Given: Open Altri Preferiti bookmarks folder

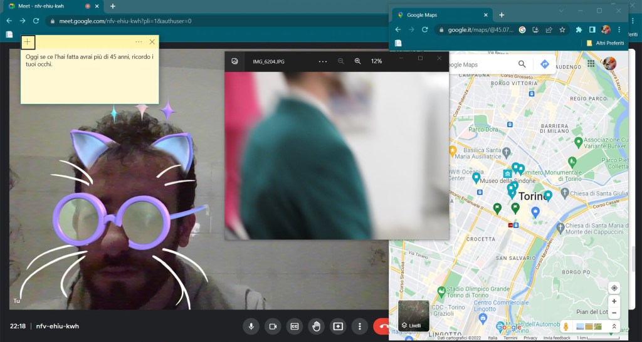Looking at the screenshot, I should coord(606,43).
